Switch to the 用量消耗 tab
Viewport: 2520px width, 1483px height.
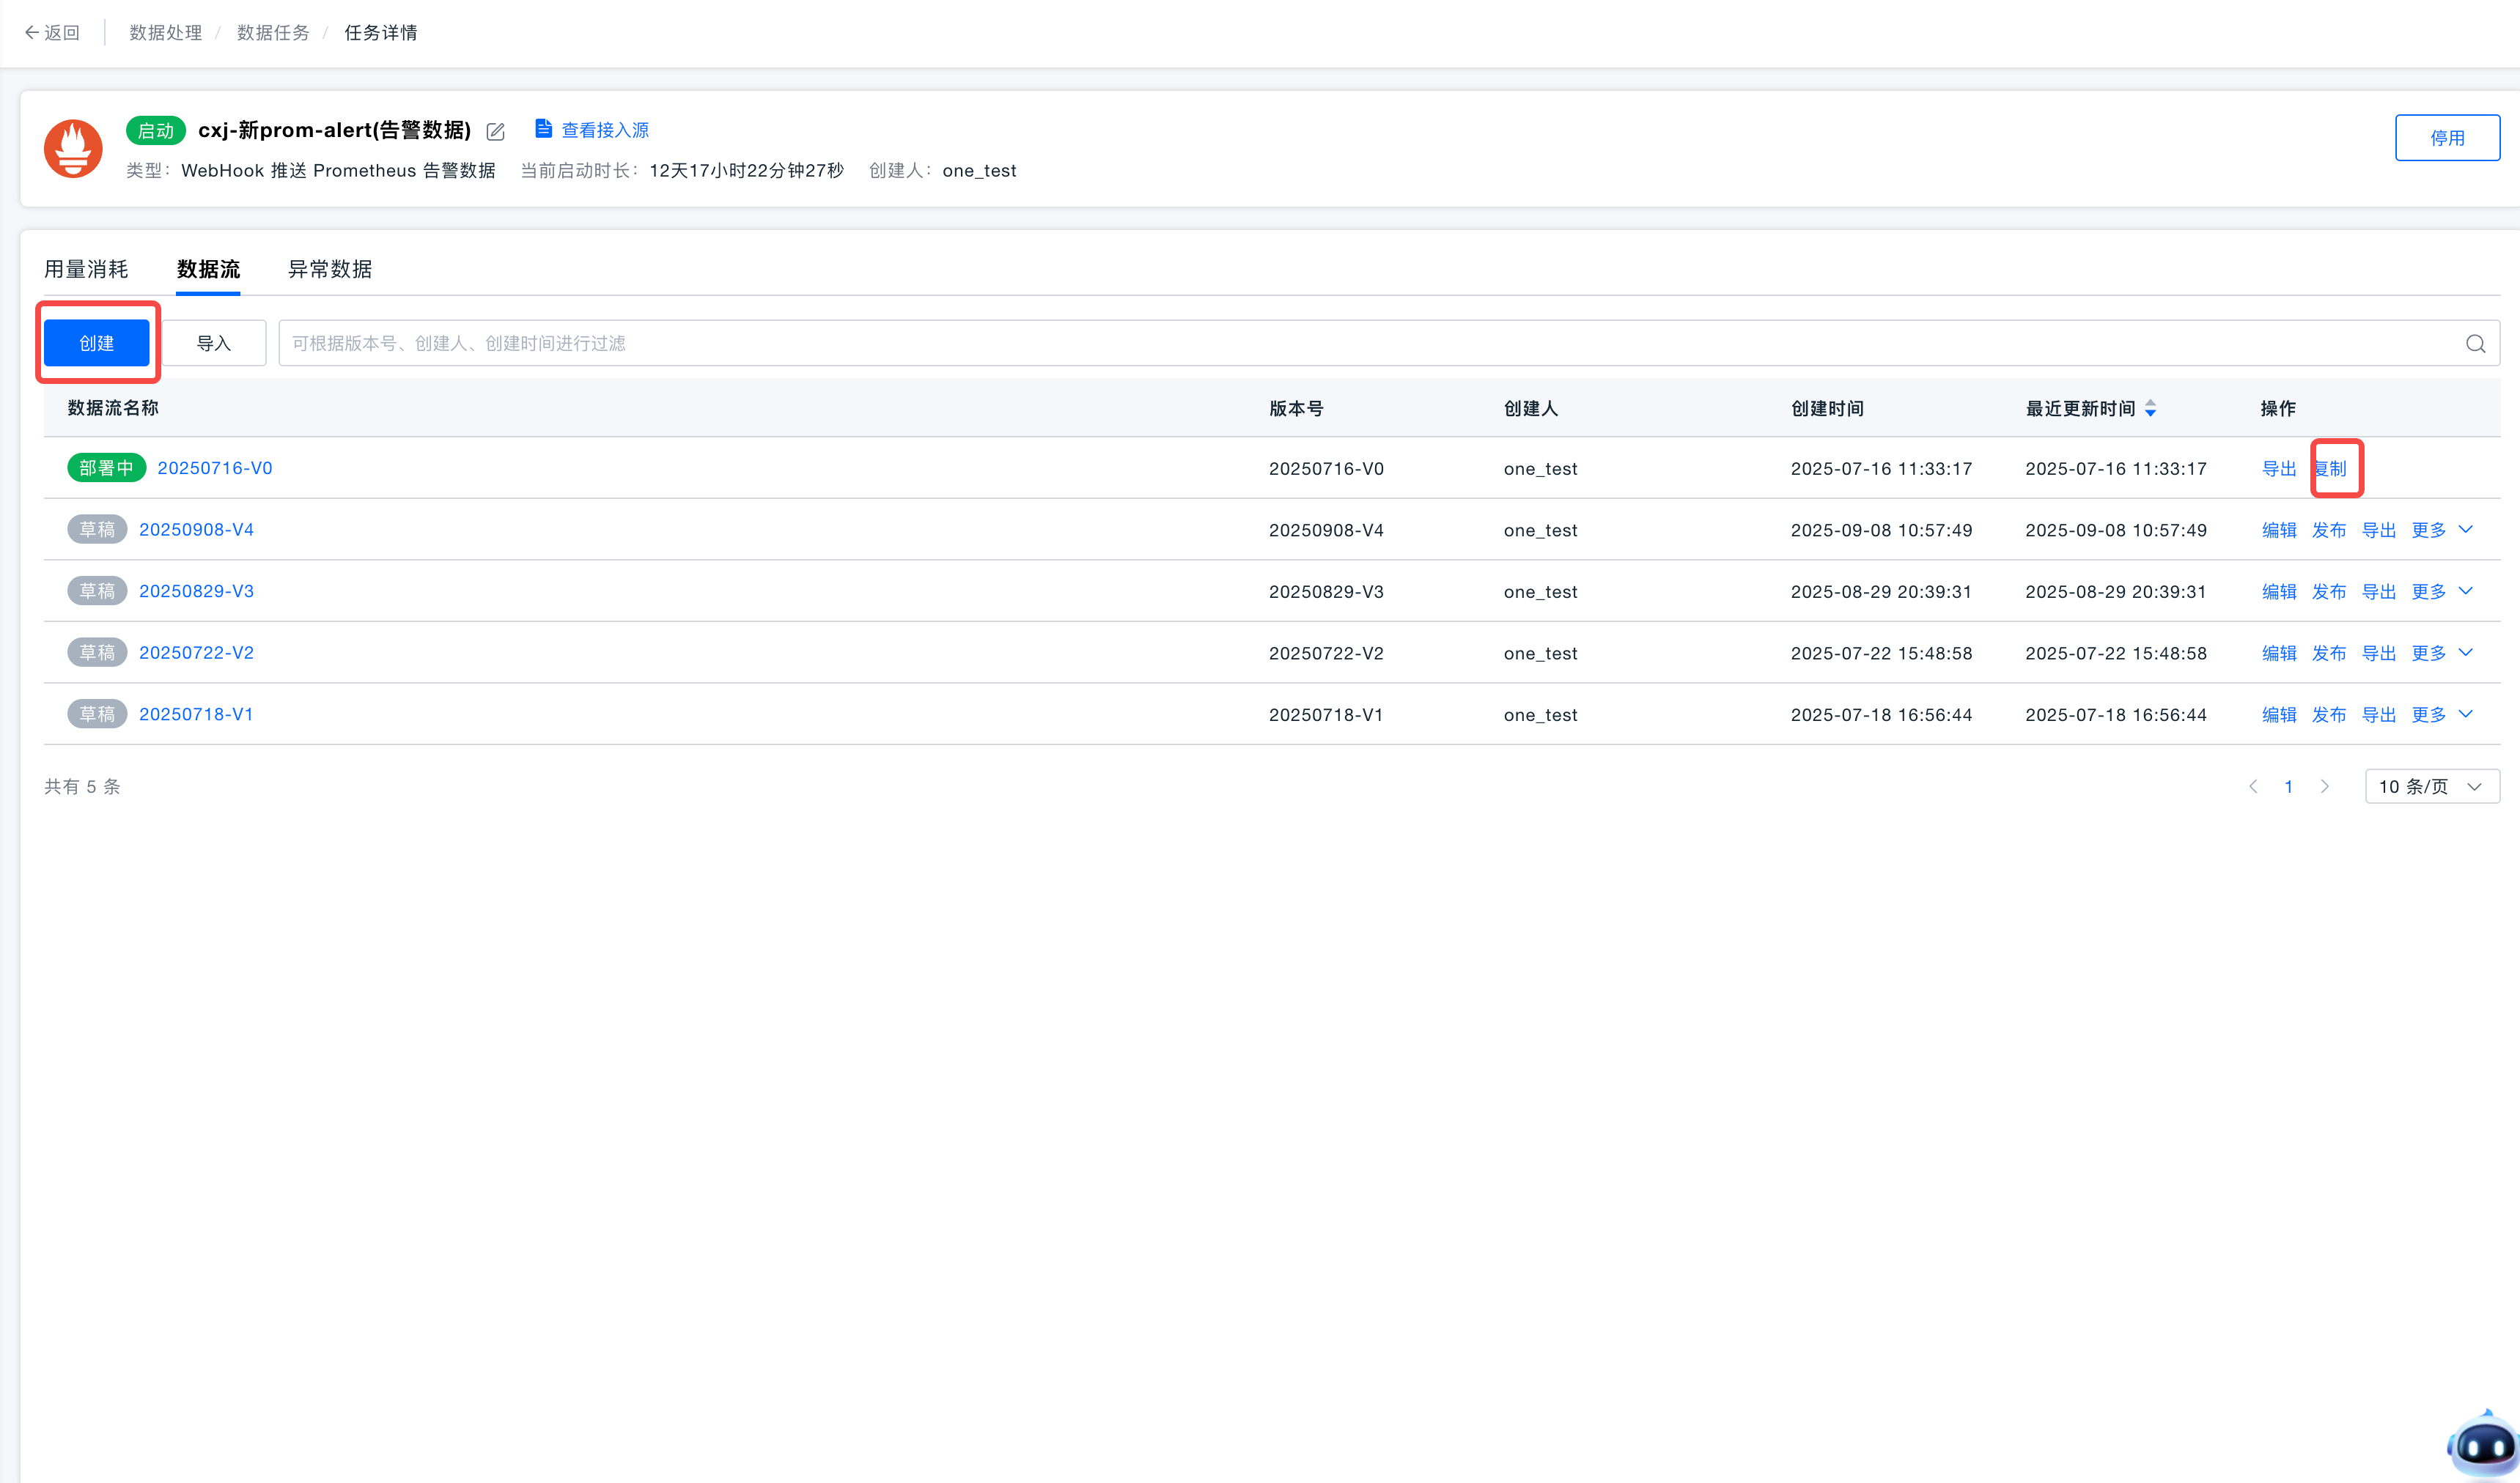[x=86, y=269]
